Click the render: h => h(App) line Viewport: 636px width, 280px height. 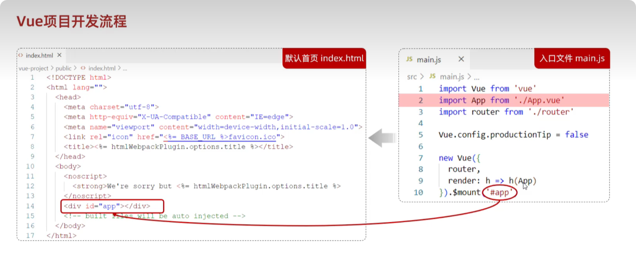point(492,181)
